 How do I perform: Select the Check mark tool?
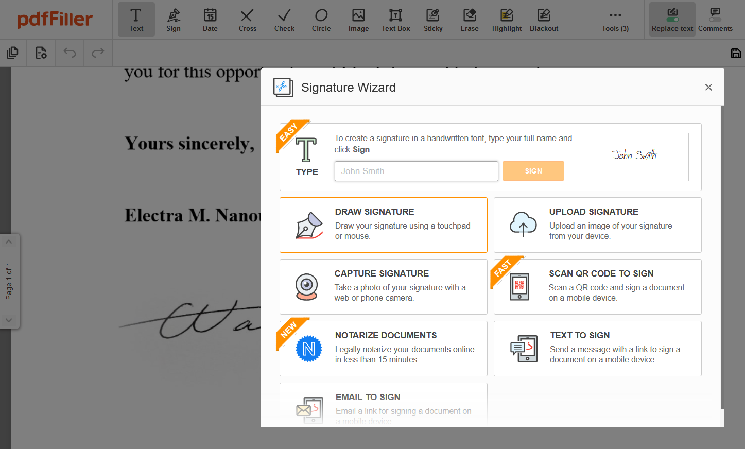[x=284, y=19]
